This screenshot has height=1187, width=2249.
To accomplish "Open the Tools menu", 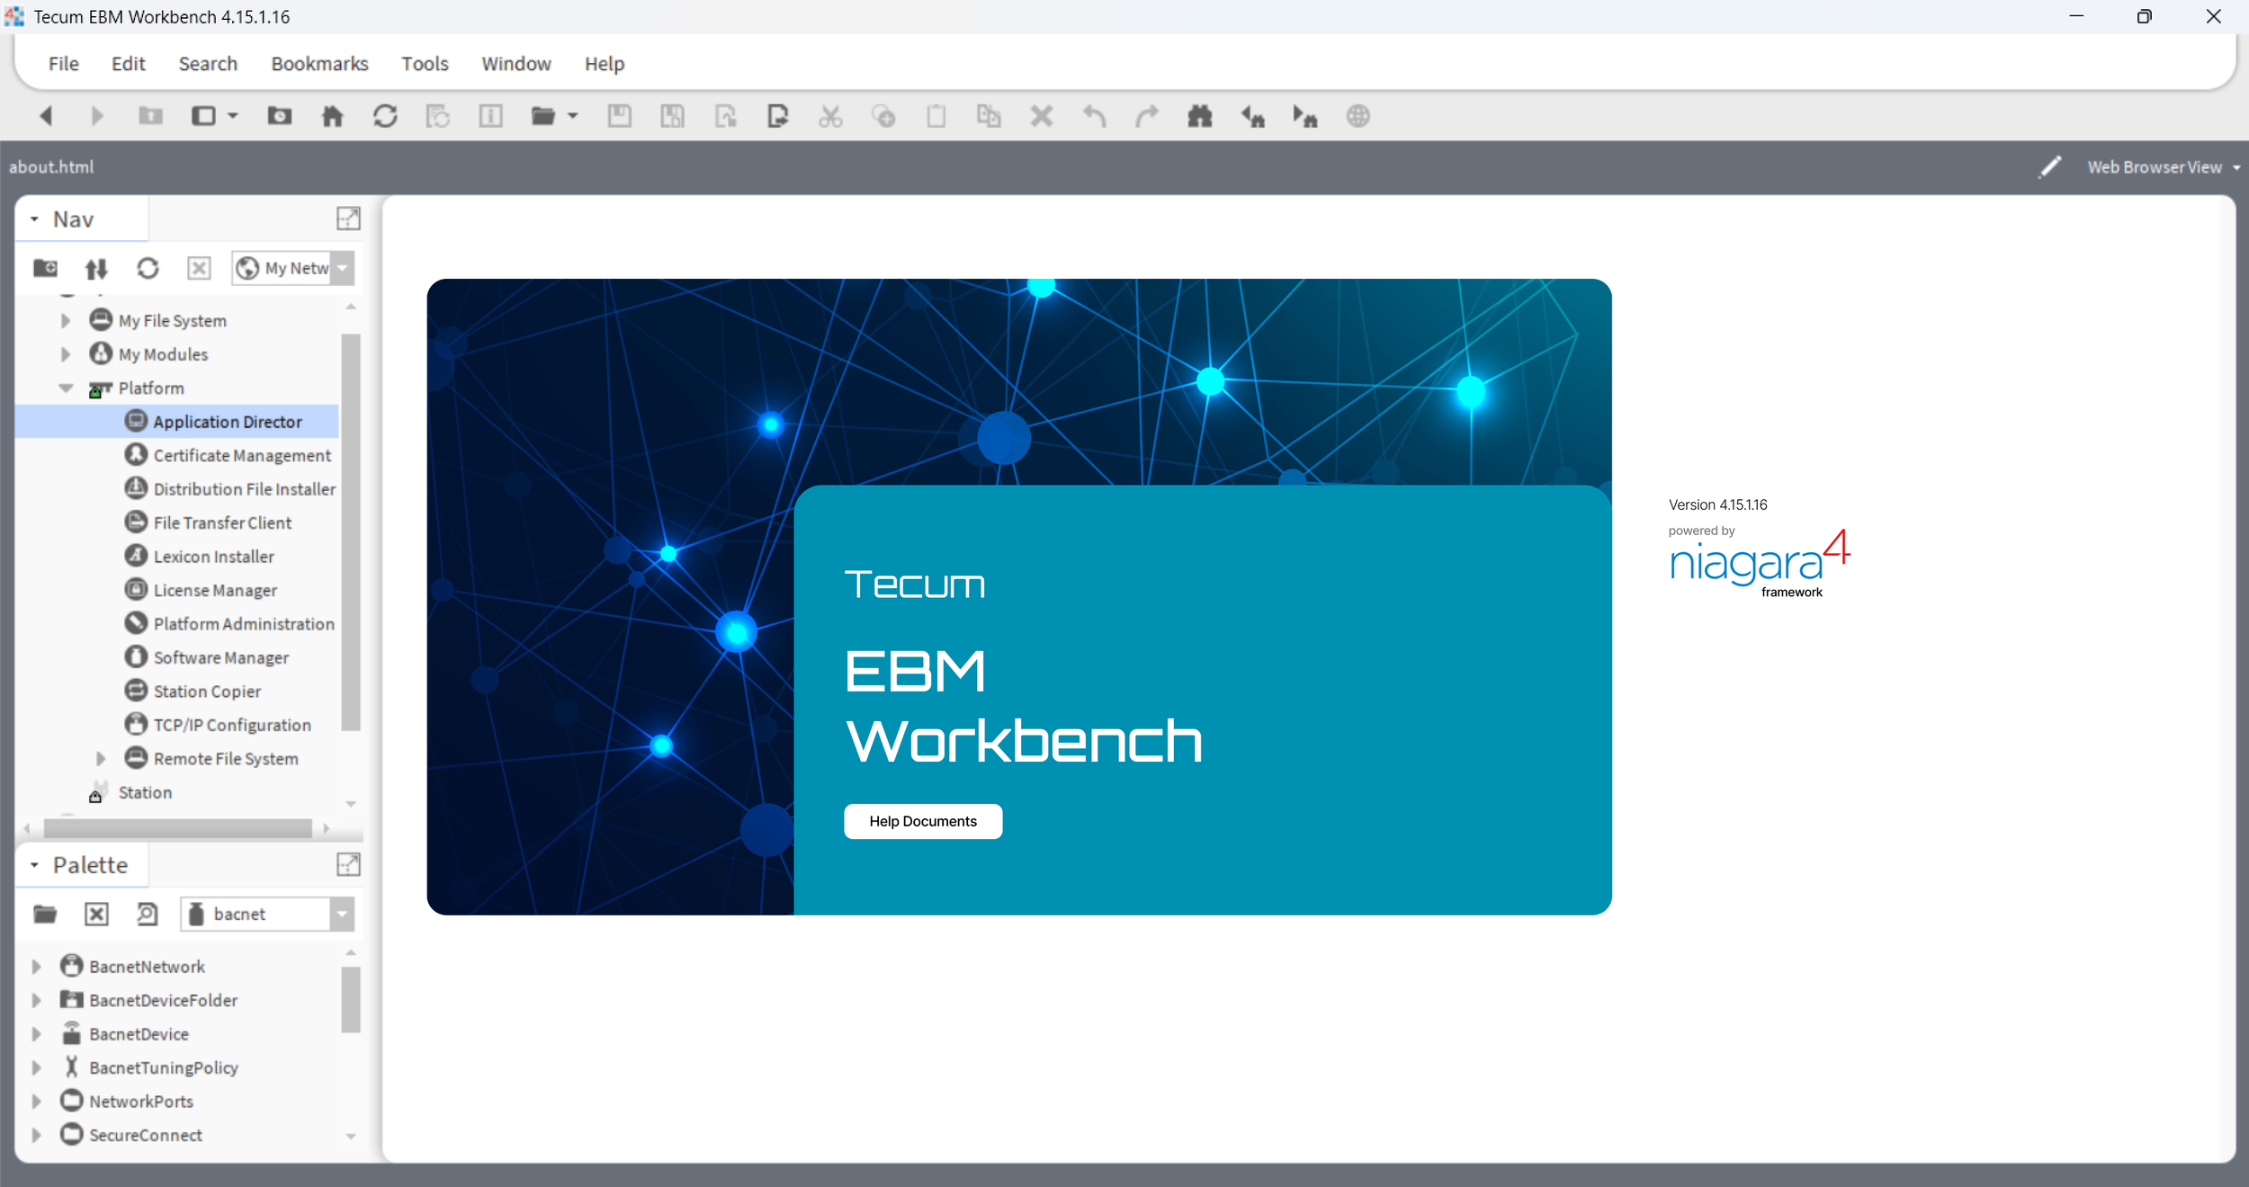I will (x=425, y=64).
